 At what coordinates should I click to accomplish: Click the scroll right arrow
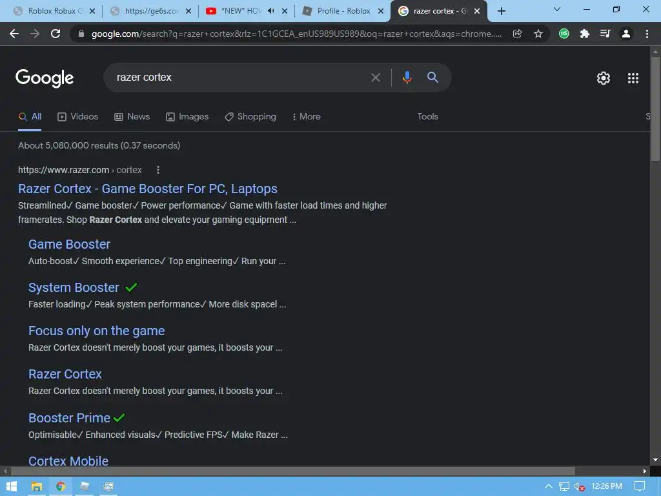pos(645,471)
